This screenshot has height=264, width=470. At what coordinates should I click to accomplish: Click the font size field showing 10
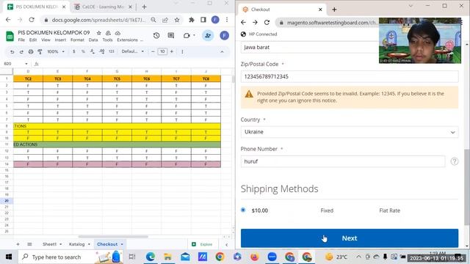[x=162, y=51]
